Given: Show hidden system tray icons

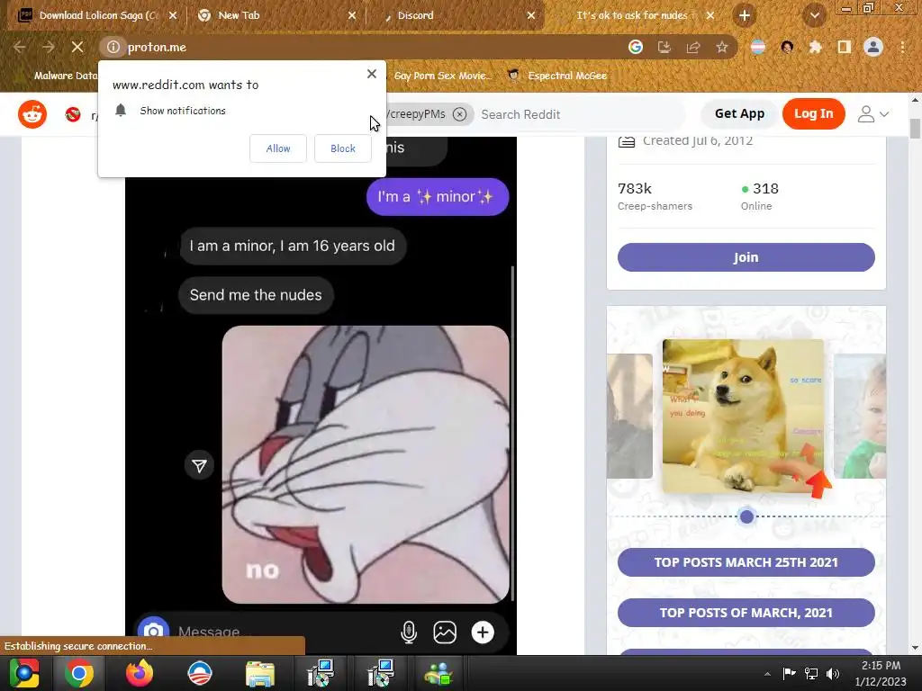Looking at the screenshot, I should 767,674.
